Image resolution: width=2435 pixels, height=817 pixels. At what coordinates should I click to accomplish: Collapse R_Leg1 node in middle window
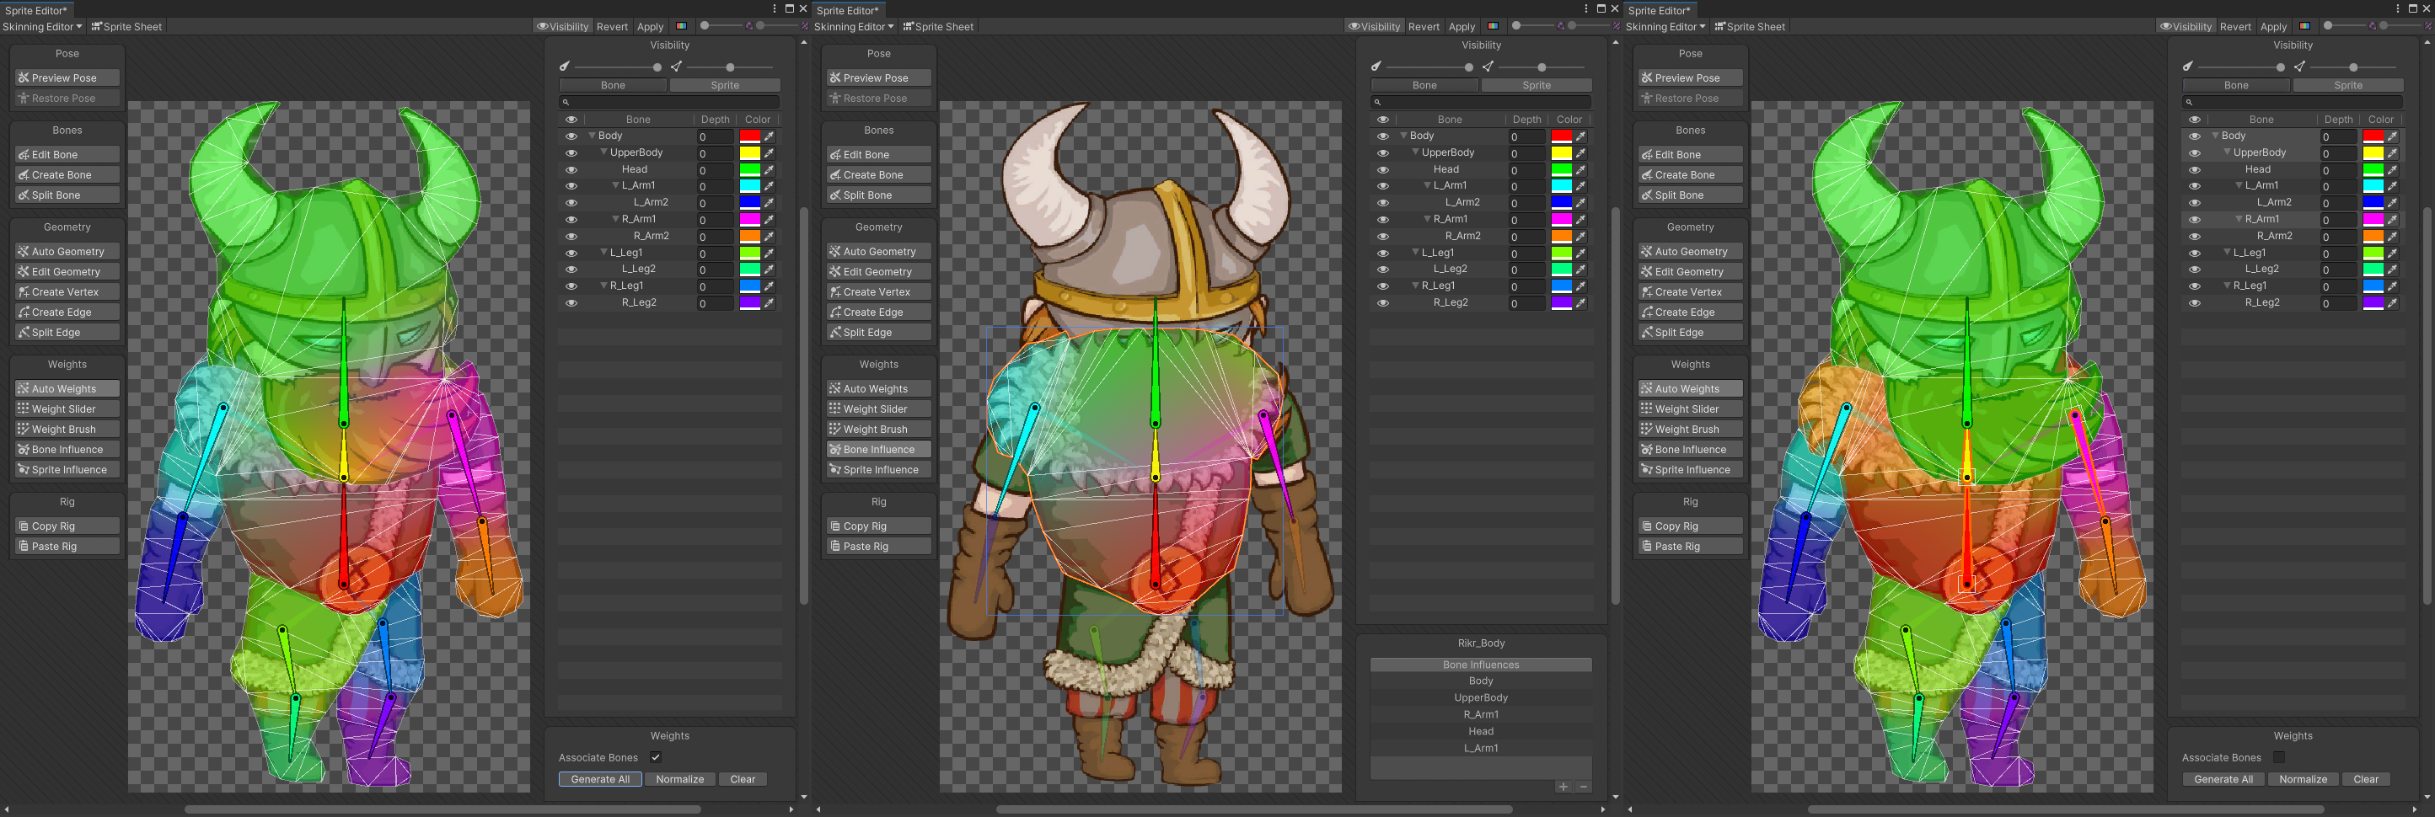pos(1415,286)
